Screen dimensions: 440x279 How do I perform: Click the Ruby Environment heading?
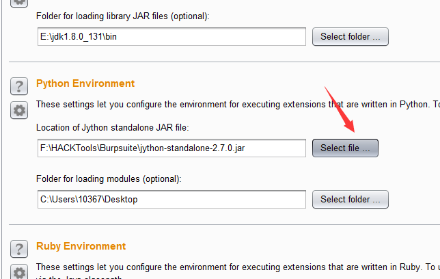pos(81,246)
